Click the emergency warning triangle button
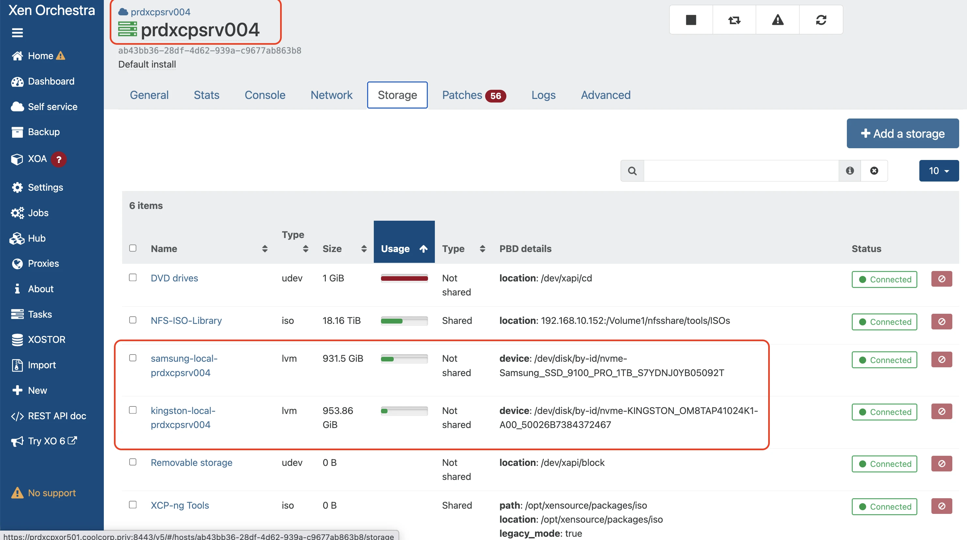Image resolution: width=967 pixels, height=540 pixels. coord(777,20)
